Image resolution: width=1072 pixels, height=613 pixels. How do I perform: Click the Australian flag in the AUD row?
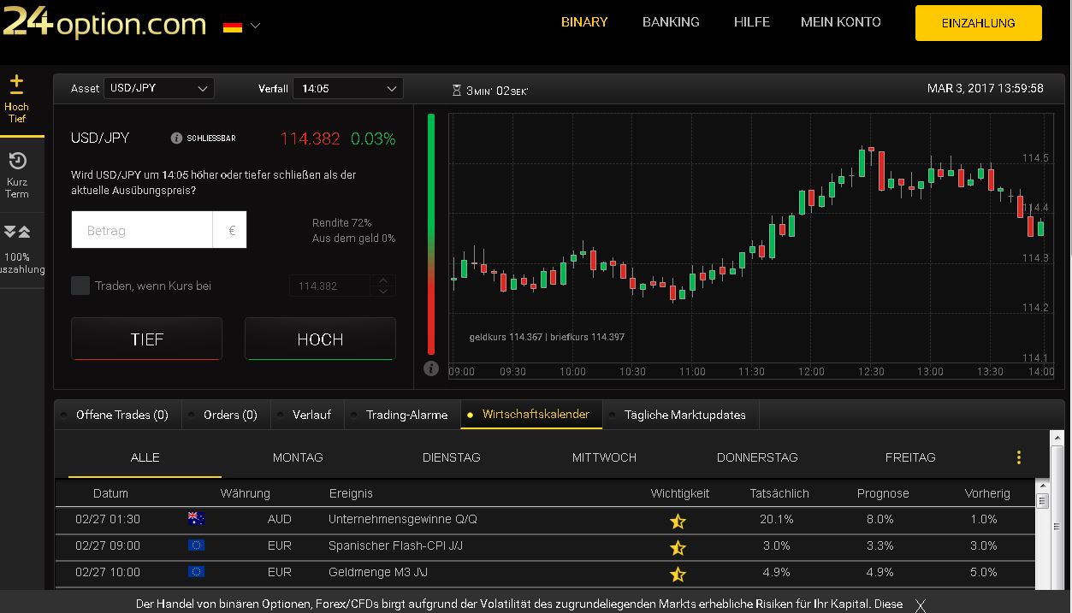point(196,518)
